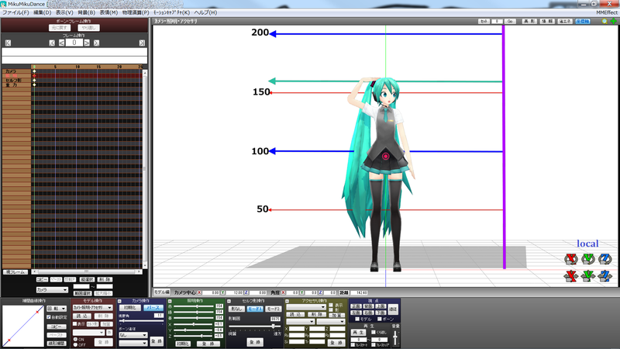Screen dimensions: 620x349
Task: Click the green move-cross icon in viewport header
Action: pyautogui.click(x=613, y=22)
